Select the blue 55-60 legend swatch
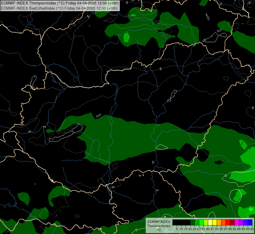This screenshot has width=255, height=234. pos(250,222)
